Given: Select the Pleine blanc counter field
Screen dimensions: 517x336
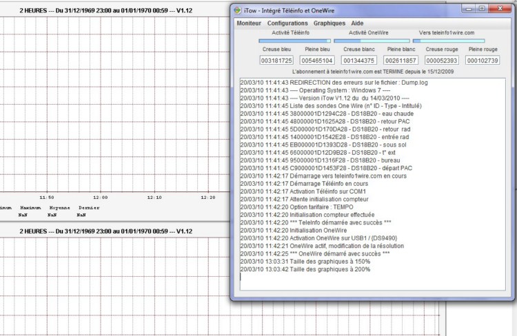Looking at the screenshot, I should pyautogui.click(x=401, y=61).
